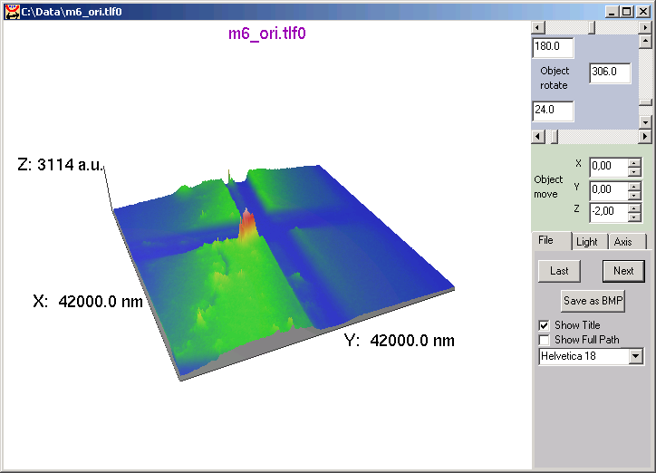This screenshot has height=473, width=656.
Task: Click the vertical scrollbar down arrow
Action: click(645, 121)
